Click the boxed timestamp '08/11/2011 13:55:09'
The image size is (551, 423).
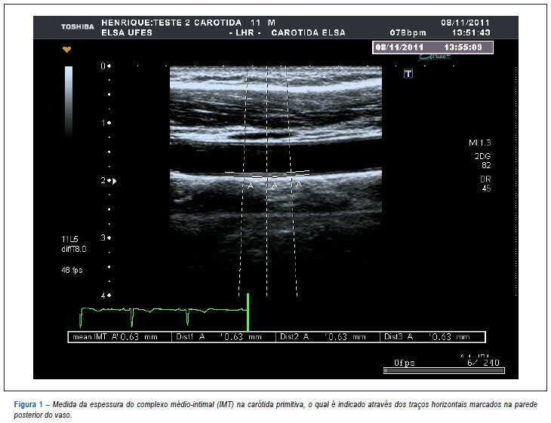pyautogui.click(x=432, y=48)
